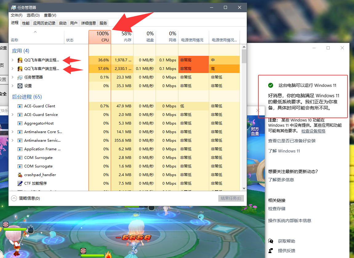Click the Antimalware Servic... process icon
This screenshot has width=354, height=258.
20,141
